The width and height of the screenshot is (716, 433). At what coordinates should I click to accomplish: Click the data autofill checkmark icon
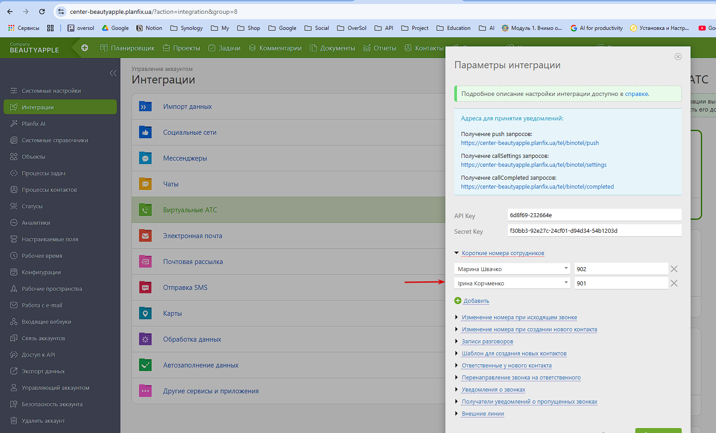145,365
